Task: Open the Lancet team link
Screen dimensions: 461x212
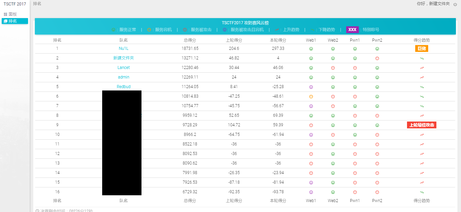Action: pos(124,68)
